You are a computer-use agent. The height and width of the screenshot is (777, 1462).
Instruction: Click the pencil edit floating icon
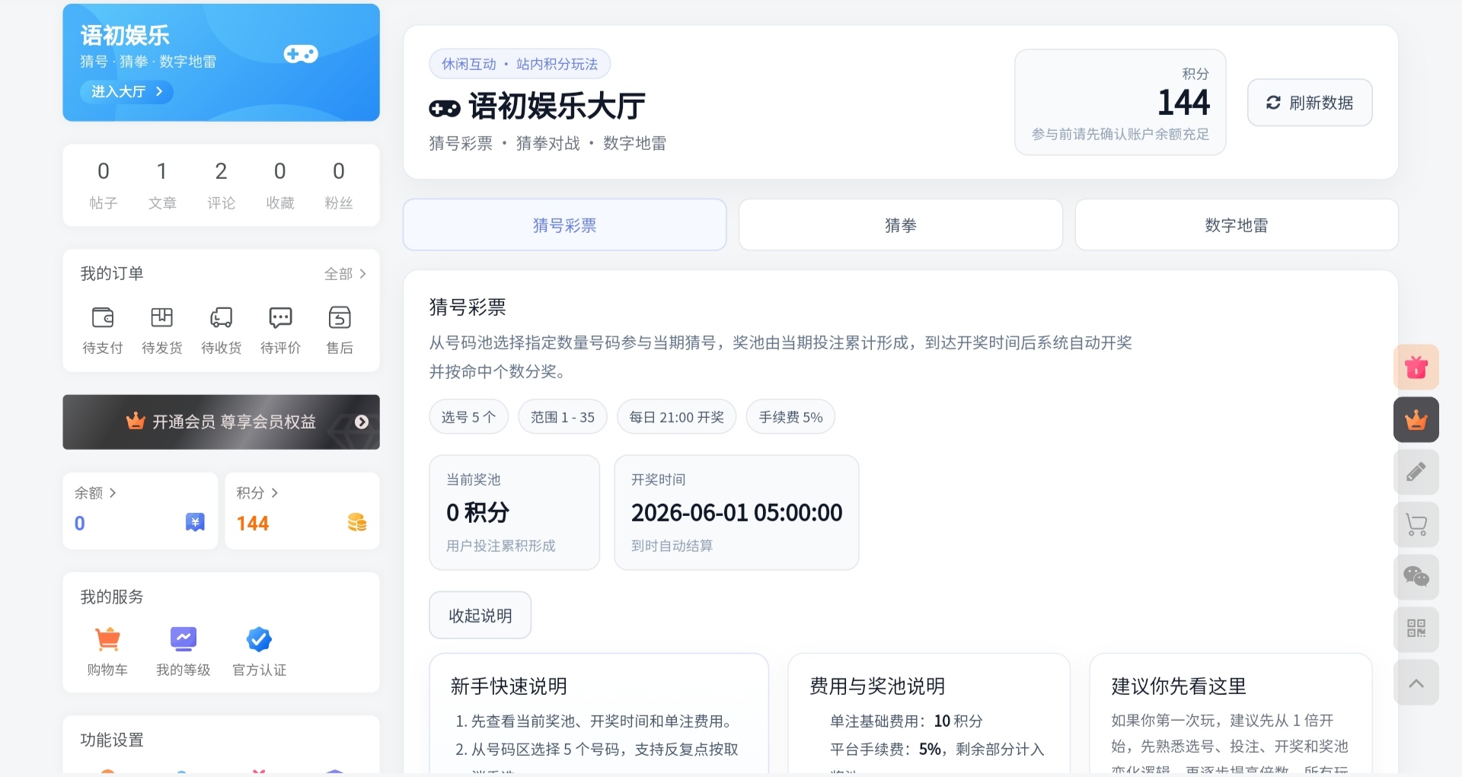1416,472
